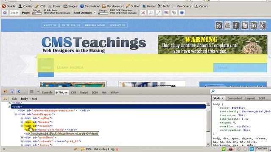The image size is (271, 152).
Task: Open the Tools toolbar menu
Action: pyautogui.click(x=164, y=6)
